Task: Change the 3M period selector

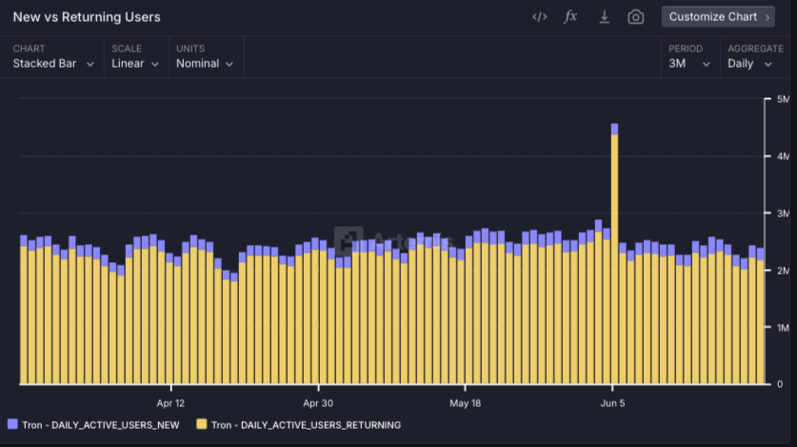Action: coord(688,64)
